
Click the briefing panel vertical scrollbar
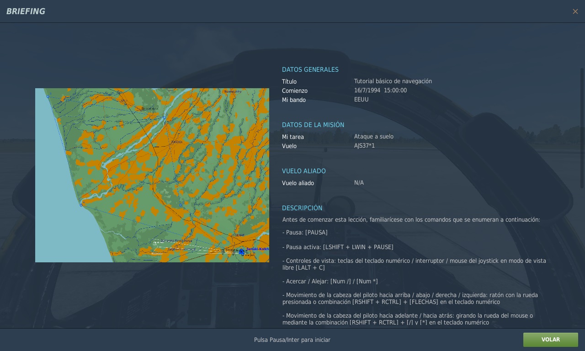pyautogui.click(x=582, y=128)
